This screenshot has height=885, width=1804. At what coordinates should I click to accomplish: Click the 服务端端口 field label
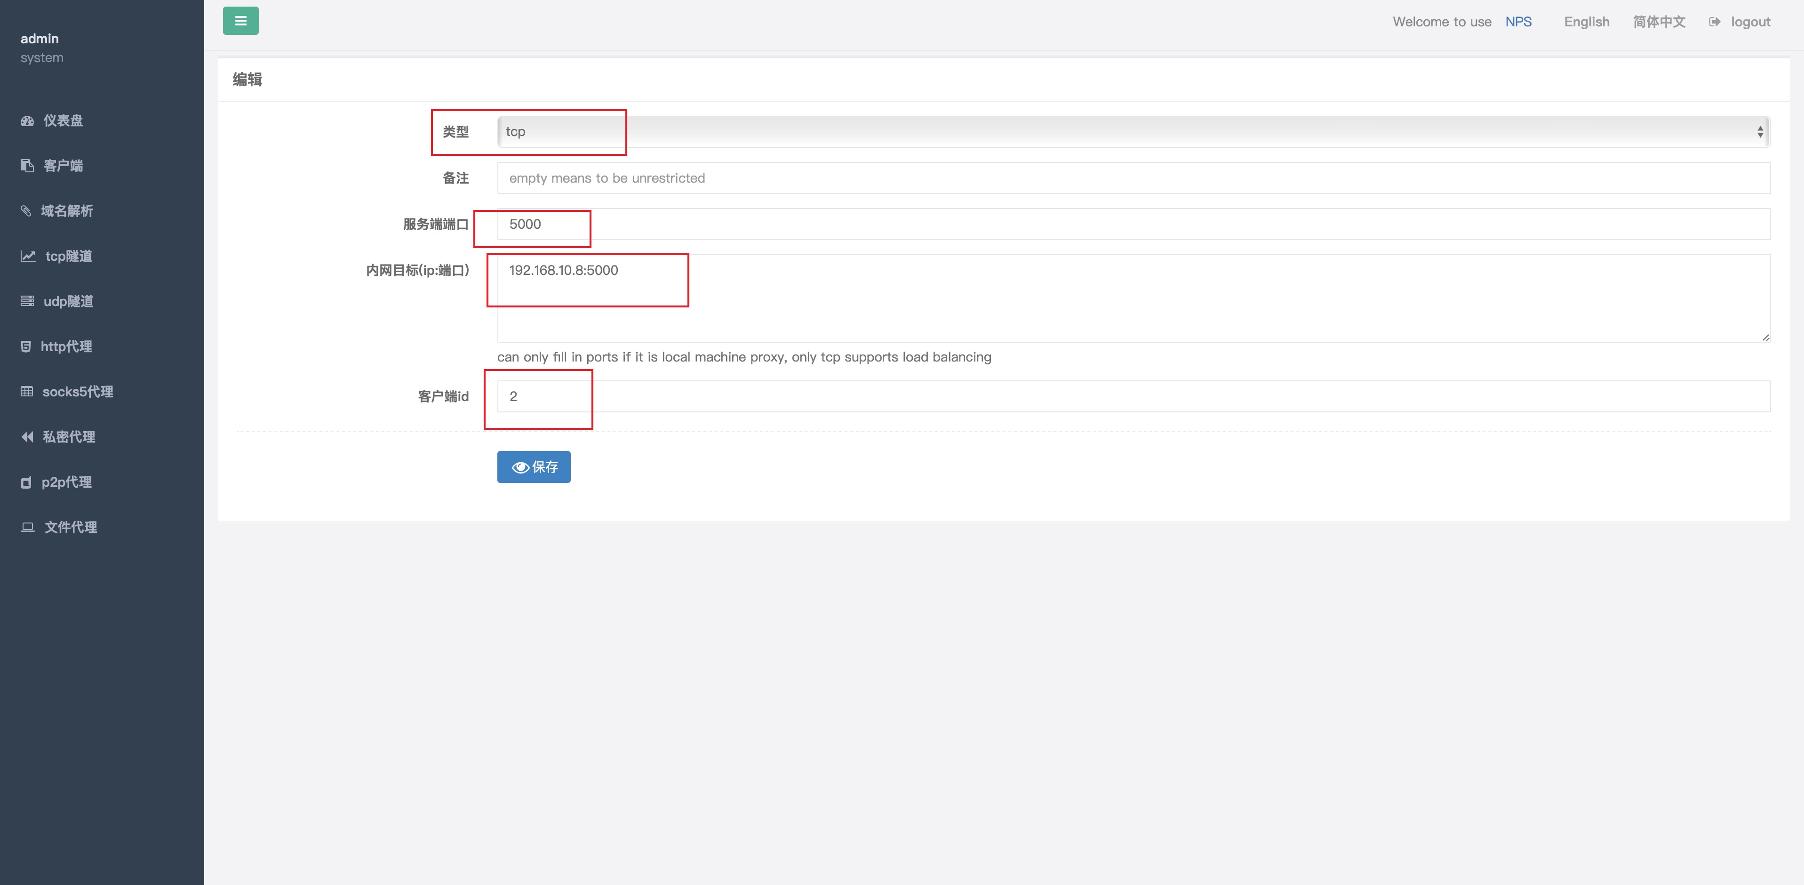click(x=436, y=224)
